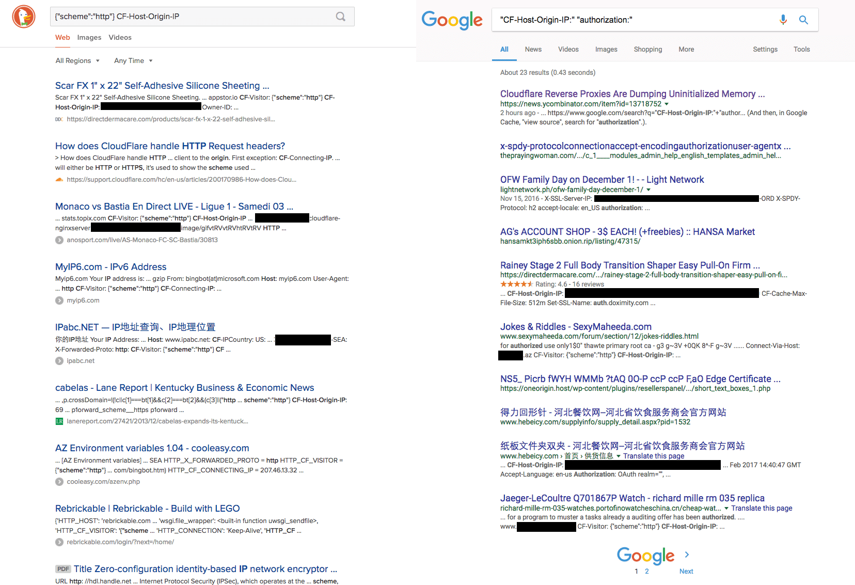Click the blue Google search magnifier icon
Image resolution: width=855 pixels, height=585 pixels.
click(x=803, y=20)
